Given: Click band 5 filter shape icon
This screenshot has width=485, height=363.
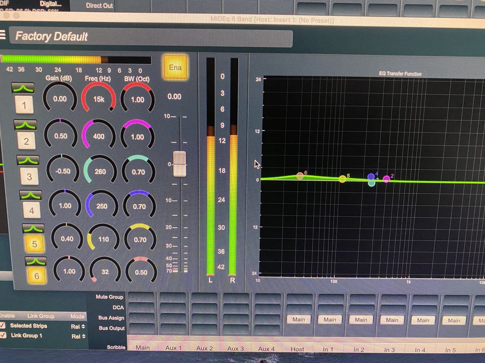Looking at the screenshot, I should [33, 228].
